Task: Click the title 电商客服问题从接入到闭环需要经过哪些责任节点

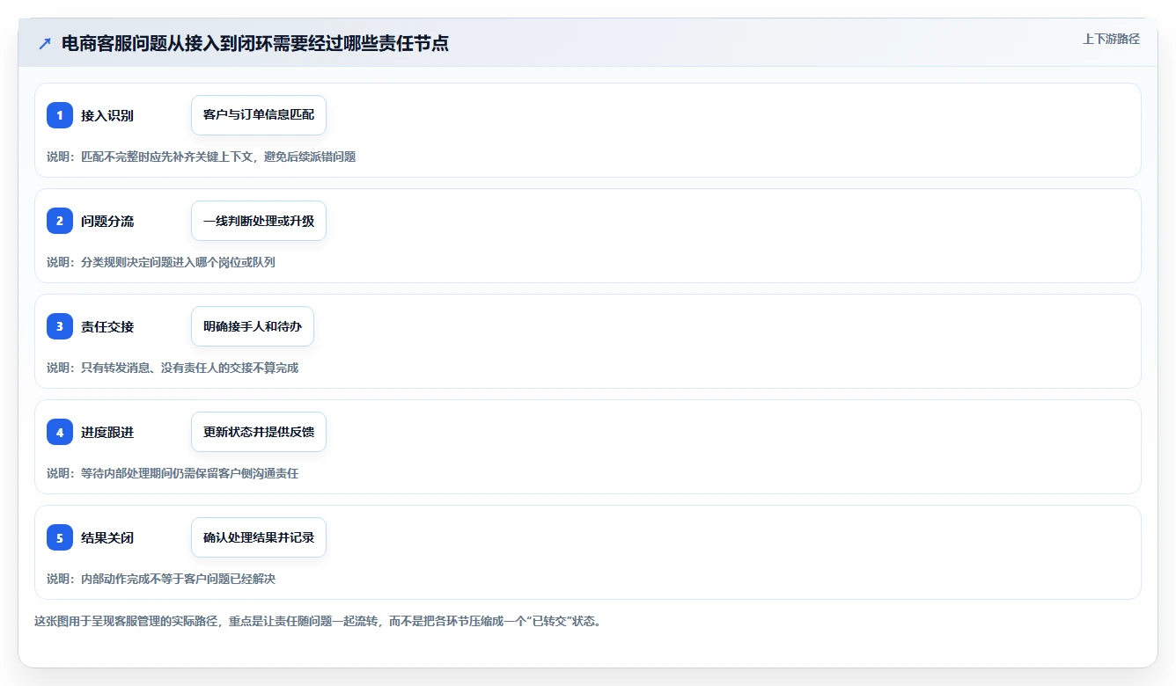Action: pos(255,44)
